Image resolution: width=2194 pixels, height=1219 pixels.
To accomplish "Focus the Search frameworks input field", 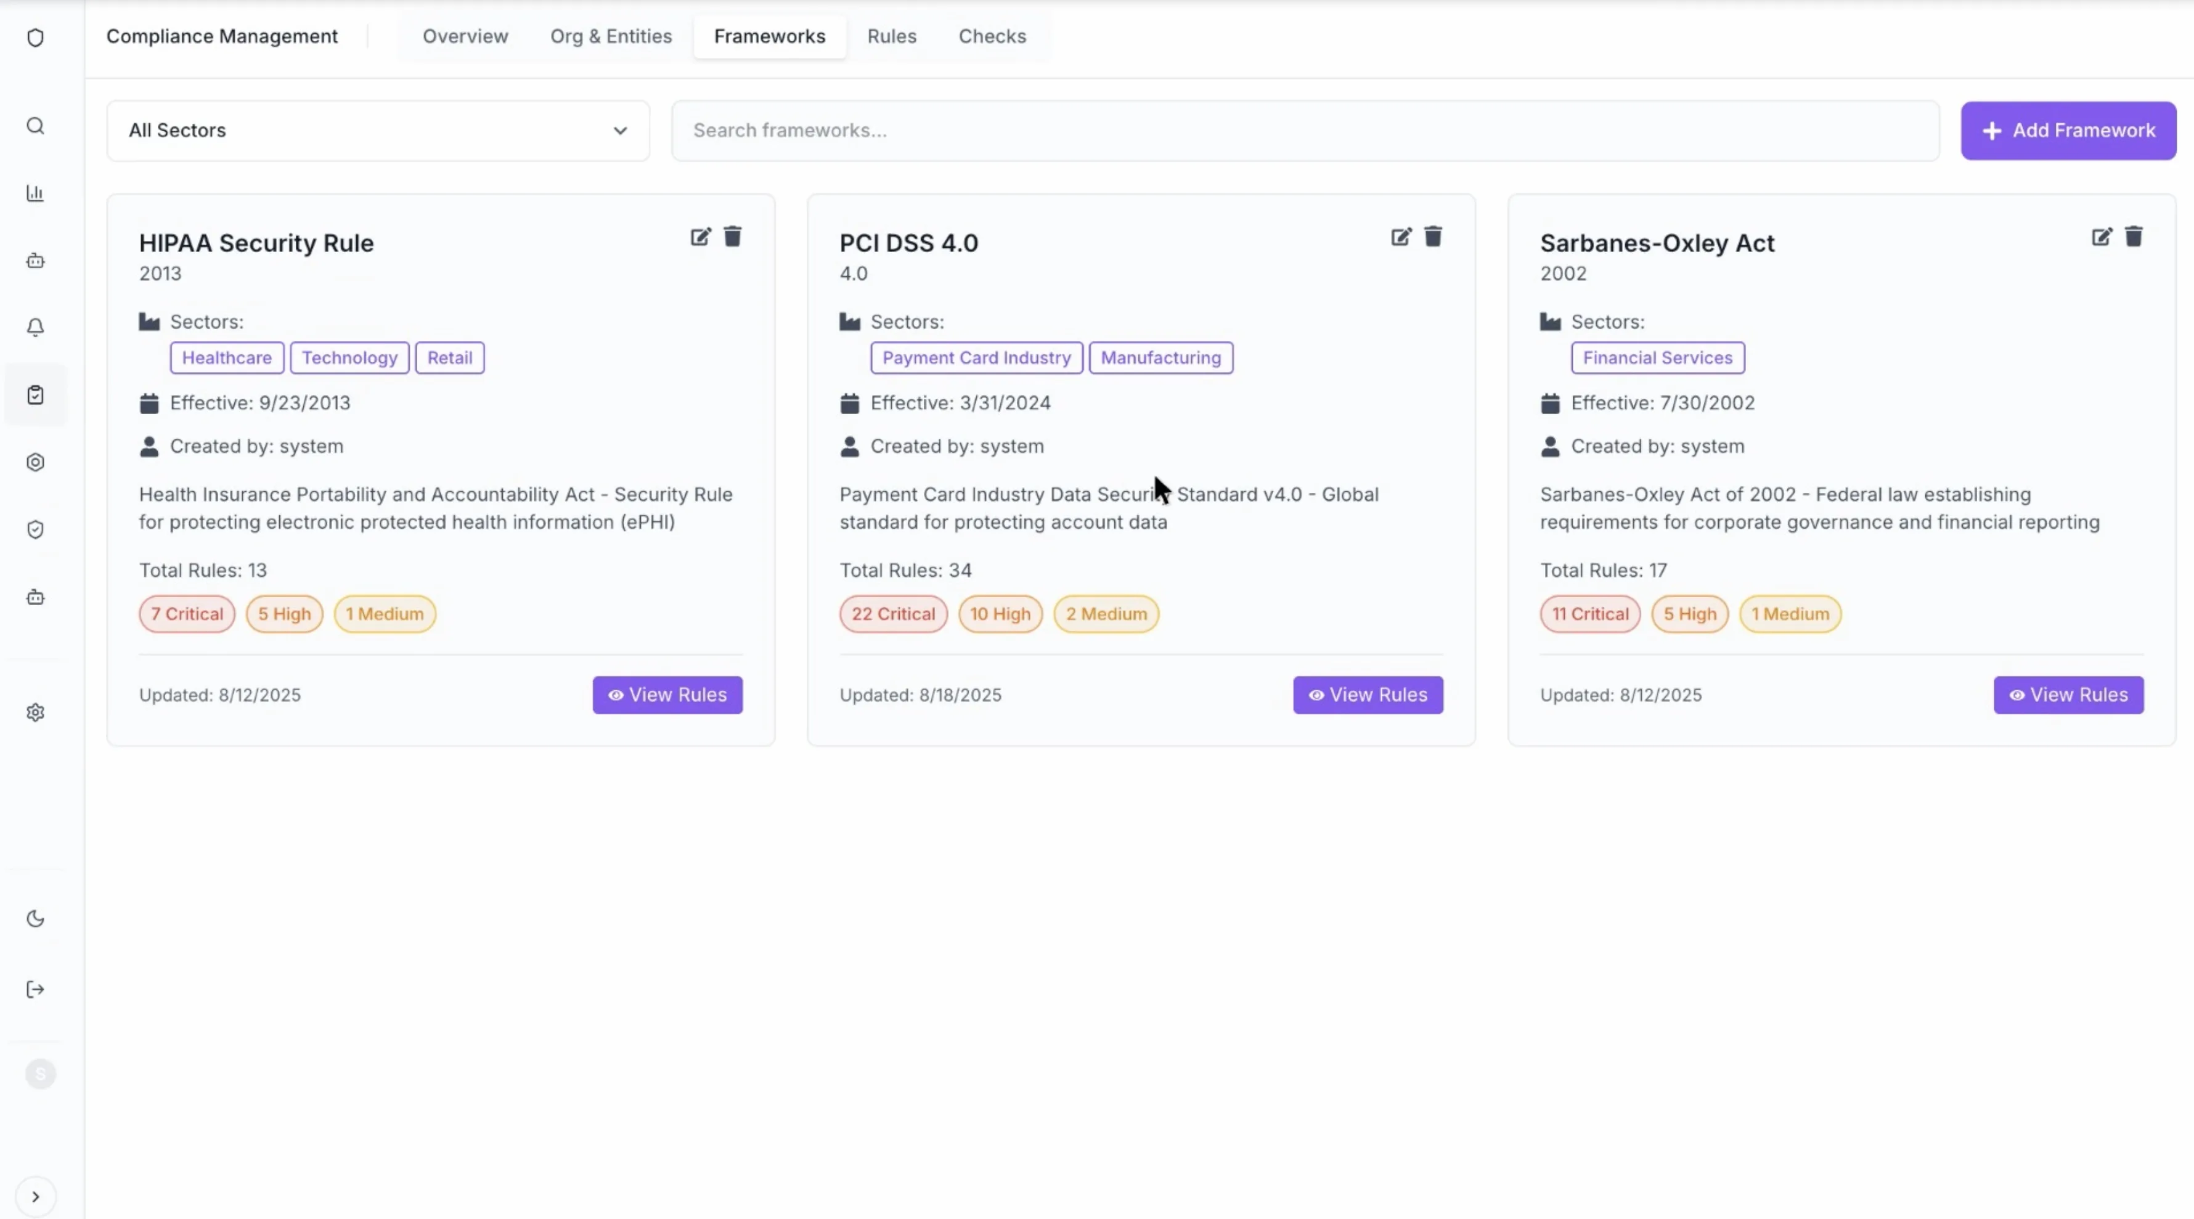I will pos(1304,130).
